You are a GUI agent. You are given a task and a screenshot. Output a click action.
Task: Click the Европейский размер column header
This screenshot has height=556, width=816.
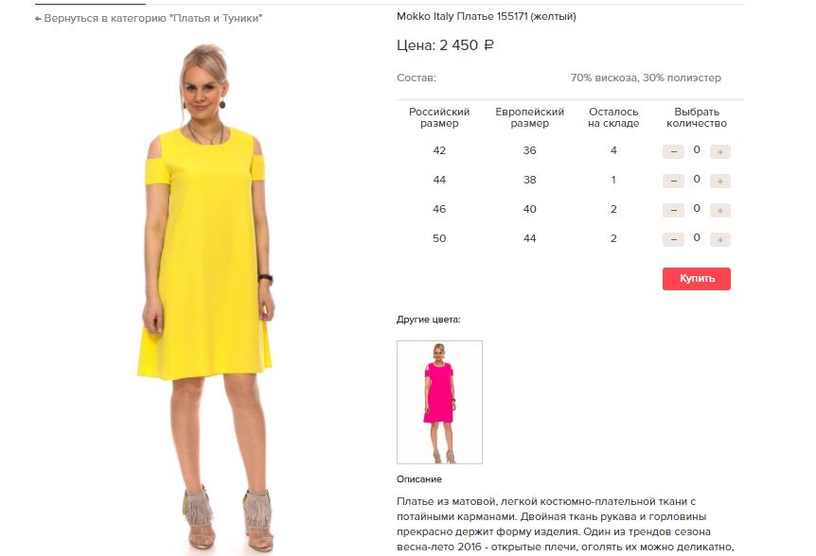pyautogui.click(x=530, y=117)
